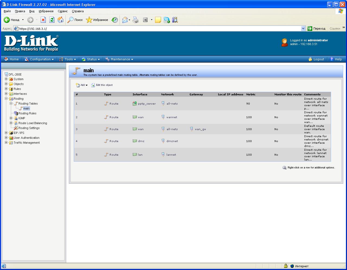Viewport: 347px width, 270px height.
Task: Expand the Objects tree node
Action: (6, 84)
